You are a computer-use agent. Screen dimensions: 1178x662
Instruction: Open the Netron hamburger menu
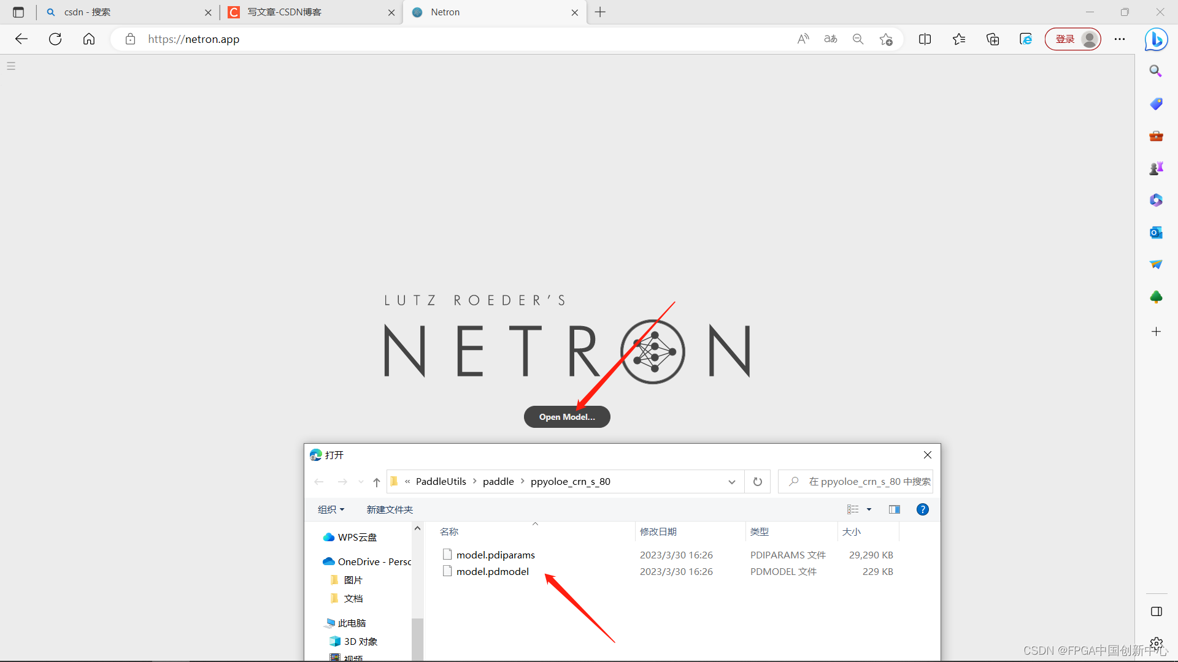pyautogui.click(x=11, y=66)
